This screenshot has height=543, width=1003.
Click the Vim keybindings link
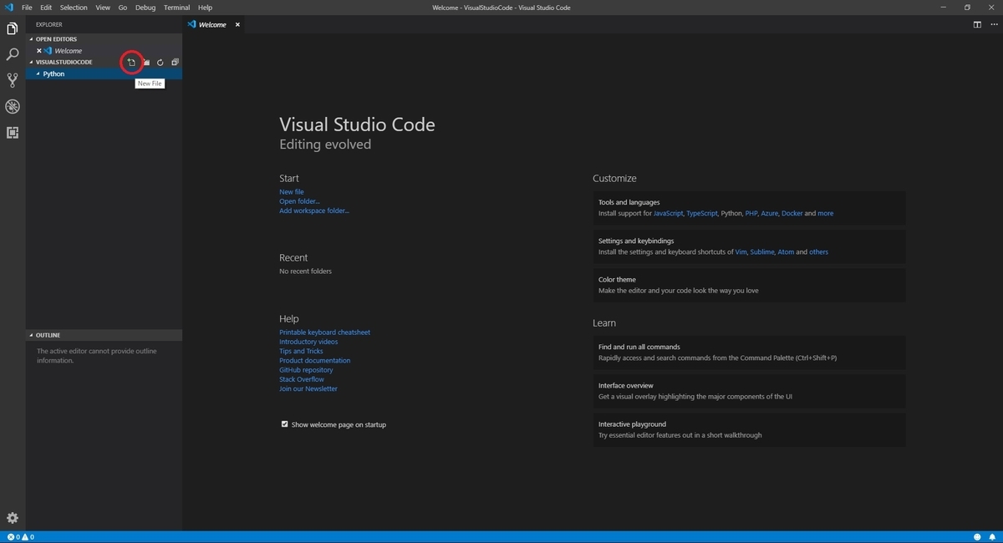coord(741,252)
